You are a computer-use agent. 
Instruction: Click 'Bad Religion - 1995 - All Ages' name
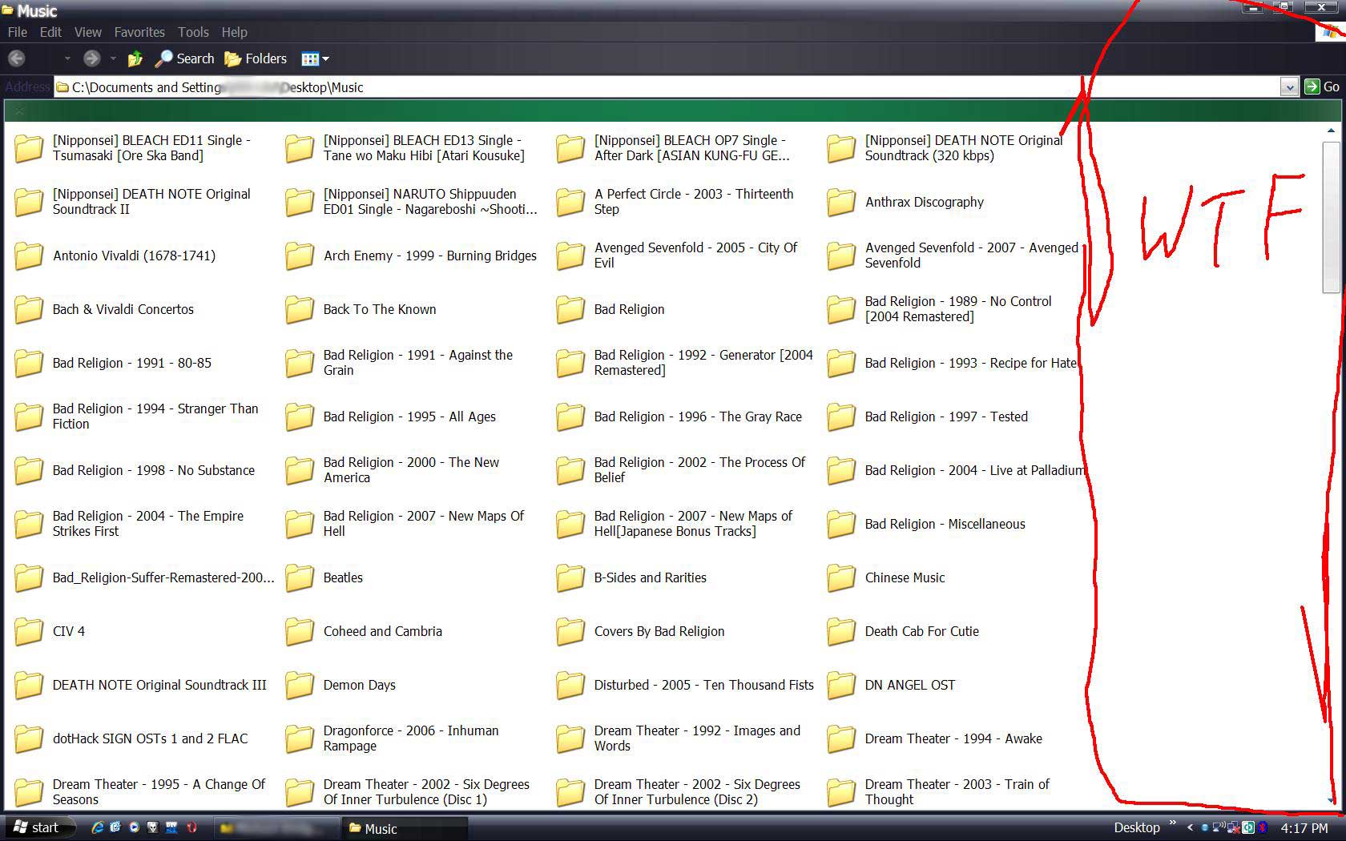pyautogui.click(x=409, y=416)
